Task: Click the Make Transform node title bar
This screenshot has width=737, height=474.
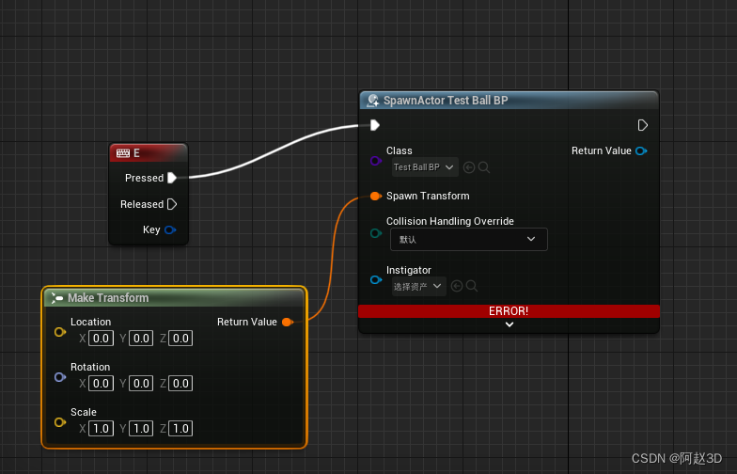Action: point(175,298)
